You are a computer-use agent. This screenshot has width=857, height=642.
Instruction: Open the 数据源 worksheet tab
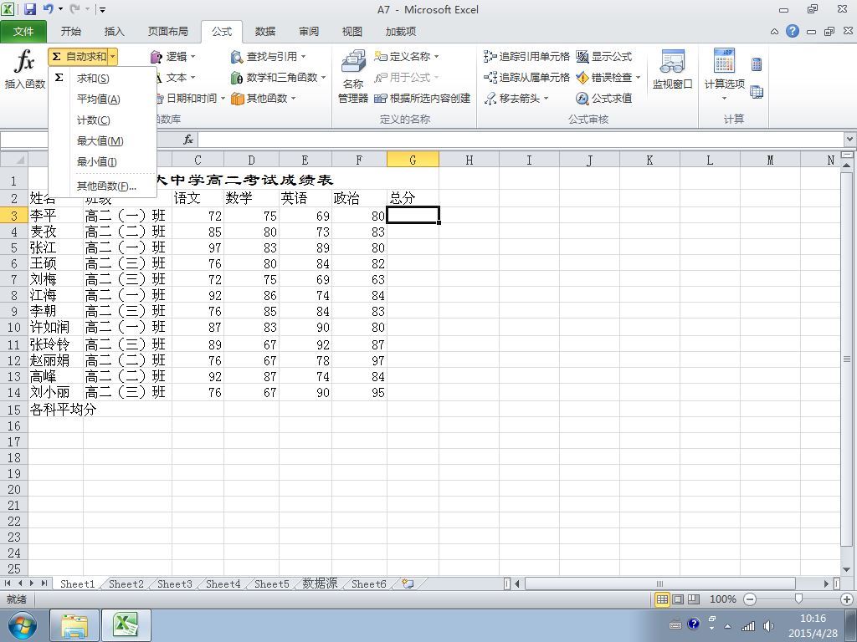point(320,583)
